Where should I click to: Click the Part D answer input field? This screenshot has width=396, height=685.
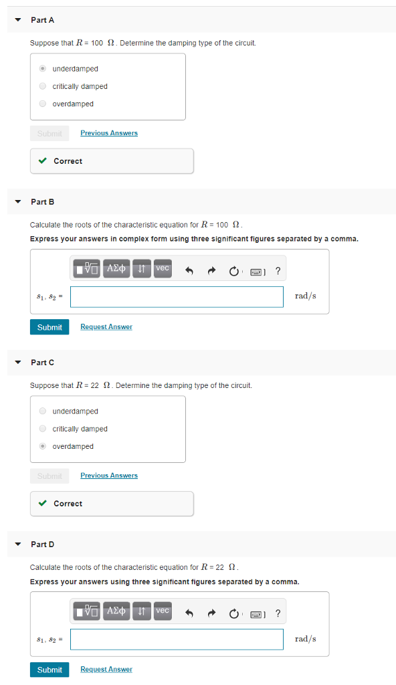(177, 640)
